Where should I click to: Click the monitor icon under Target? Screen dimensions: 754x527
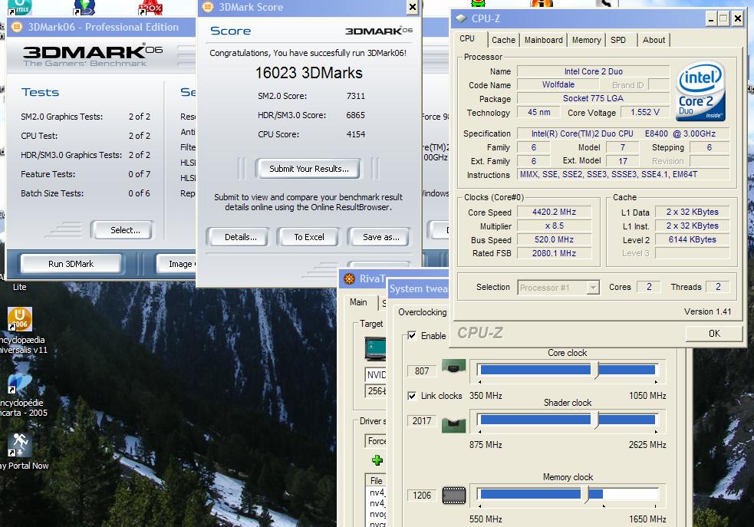[375, 349]
